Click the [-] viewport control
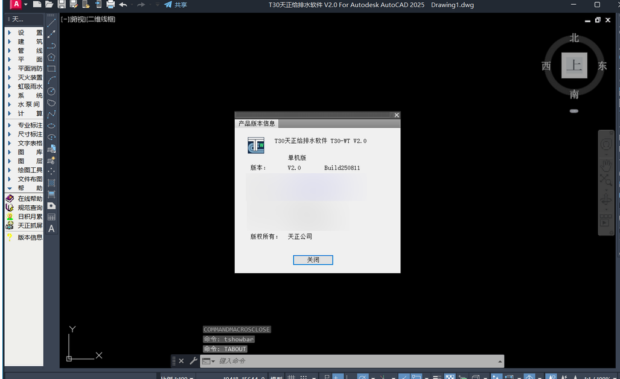620x379 pixels. click(x=65, y=19)
